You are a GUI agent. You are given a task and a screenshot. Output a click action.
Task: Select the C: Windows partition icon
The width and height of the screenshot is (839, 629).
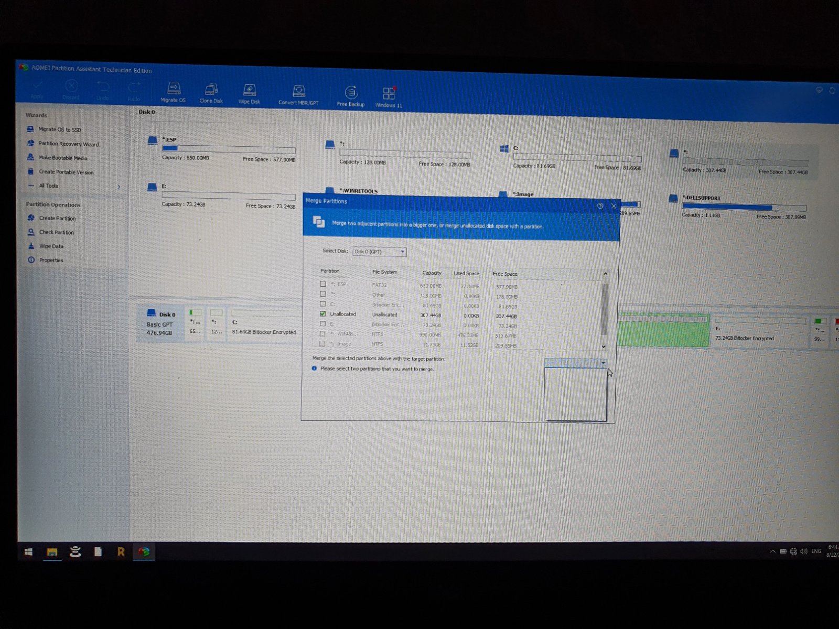(504, 149)
